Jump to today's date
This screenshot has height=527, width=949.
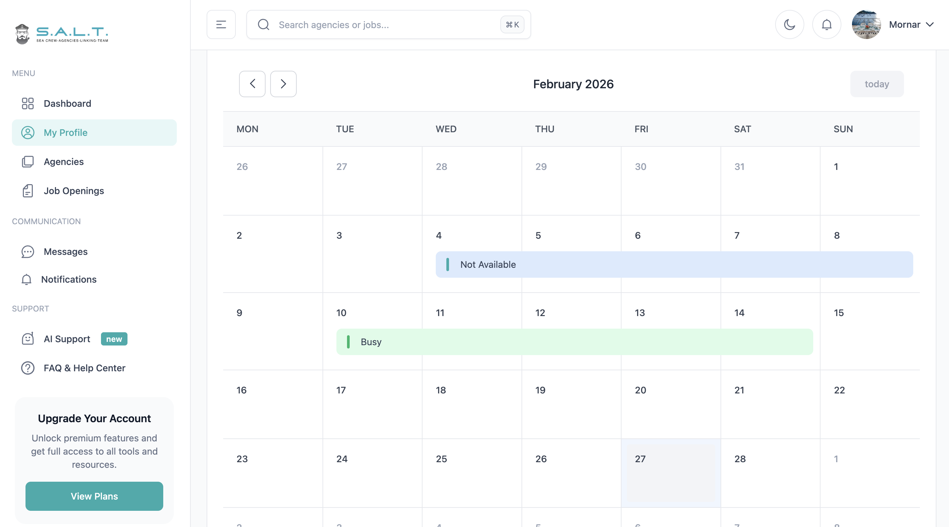click(876, 84)
